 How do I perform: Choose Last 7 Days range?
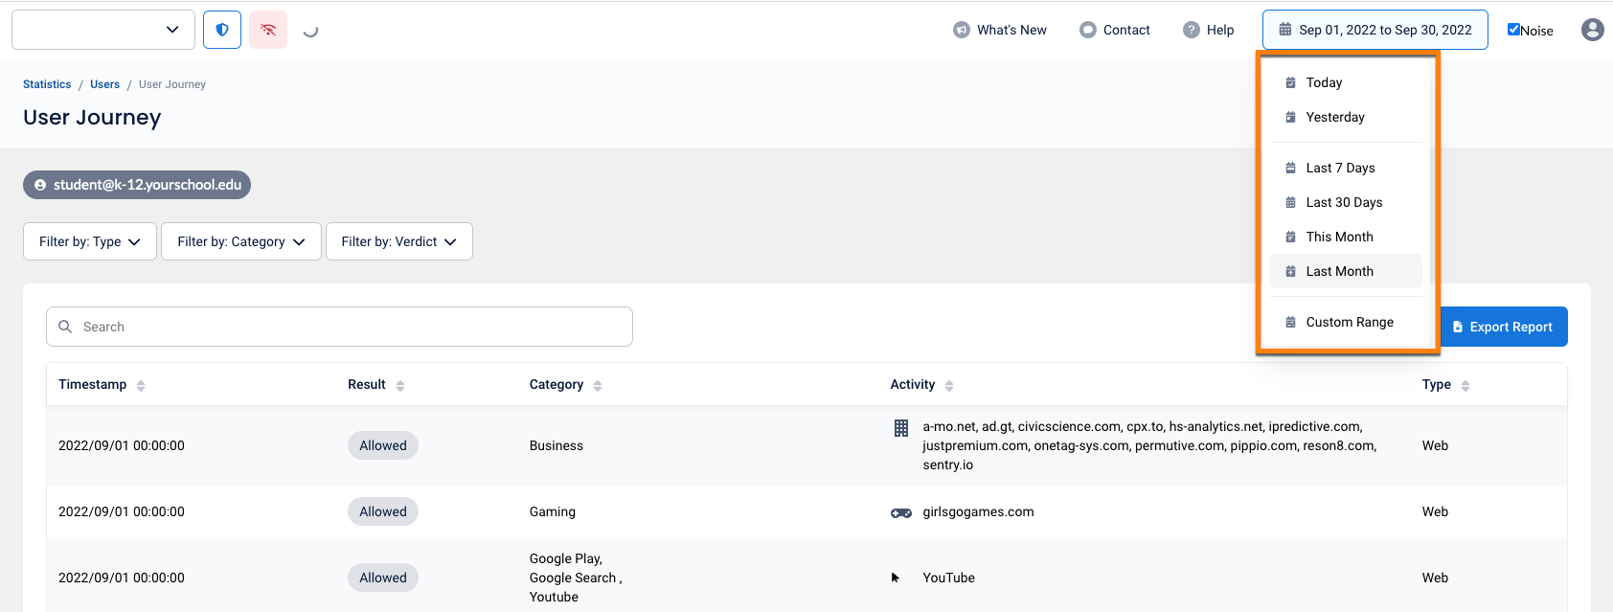point(1346,168)
